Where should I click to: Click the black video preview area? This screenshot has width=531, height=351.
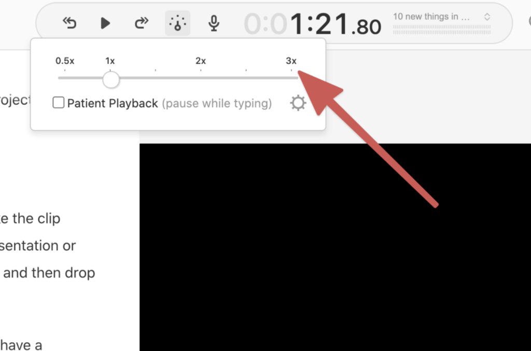[x=335, y=247]
